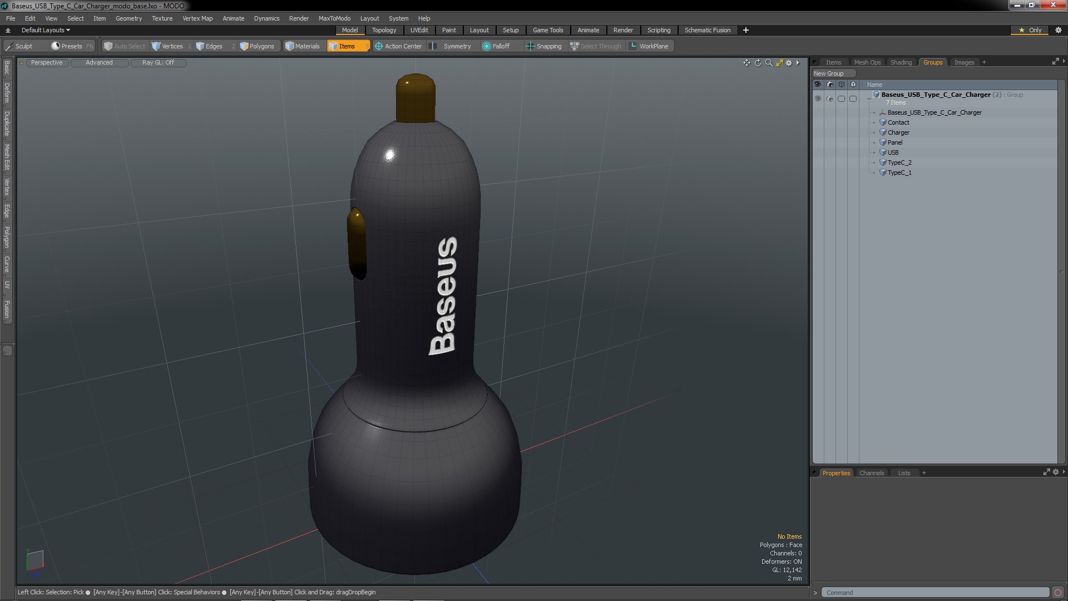1068x601 pixels.
Task: Open the Perspective view type dropdown
Action: [x=47, y=63]
